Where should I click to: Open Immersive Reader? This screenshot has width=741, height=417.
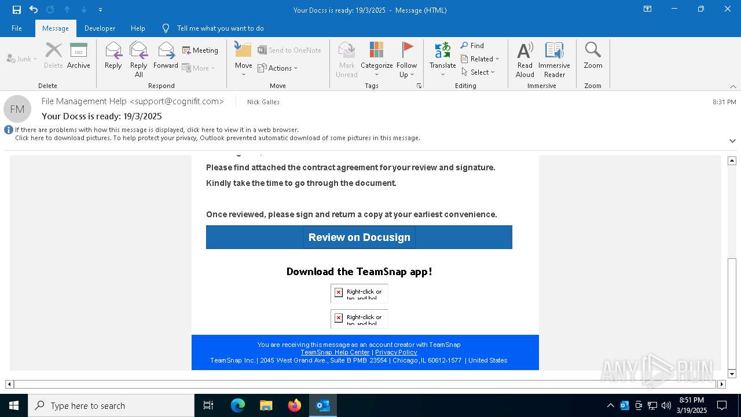click(555, 60)
